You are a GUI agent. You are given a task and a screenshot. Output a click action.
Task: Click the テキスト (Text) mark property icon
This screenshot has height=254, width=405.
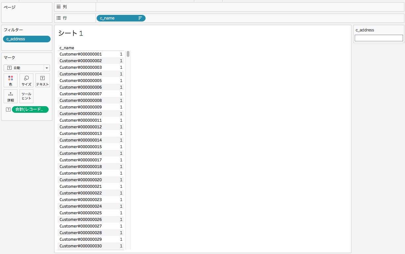tap(42, 80)
